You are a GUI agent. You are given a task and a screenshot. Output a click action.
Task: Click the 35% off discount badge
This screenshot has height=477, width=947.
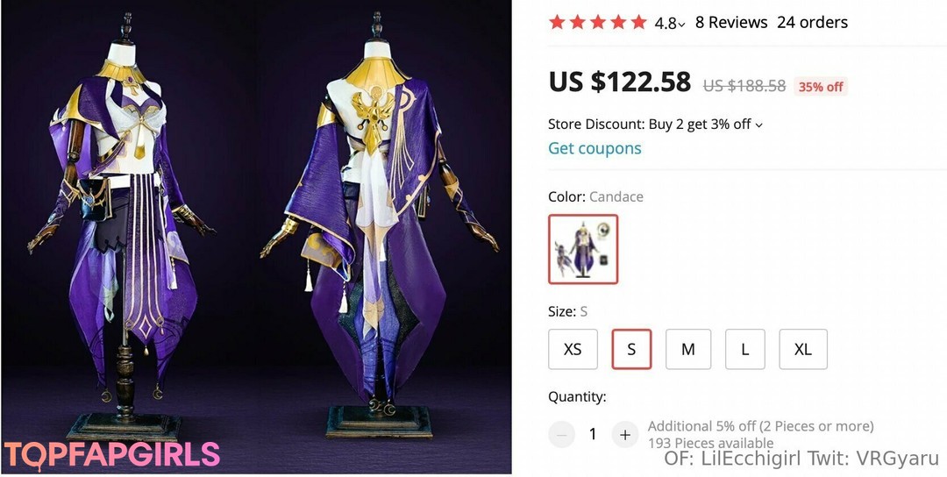click(821, 86)
